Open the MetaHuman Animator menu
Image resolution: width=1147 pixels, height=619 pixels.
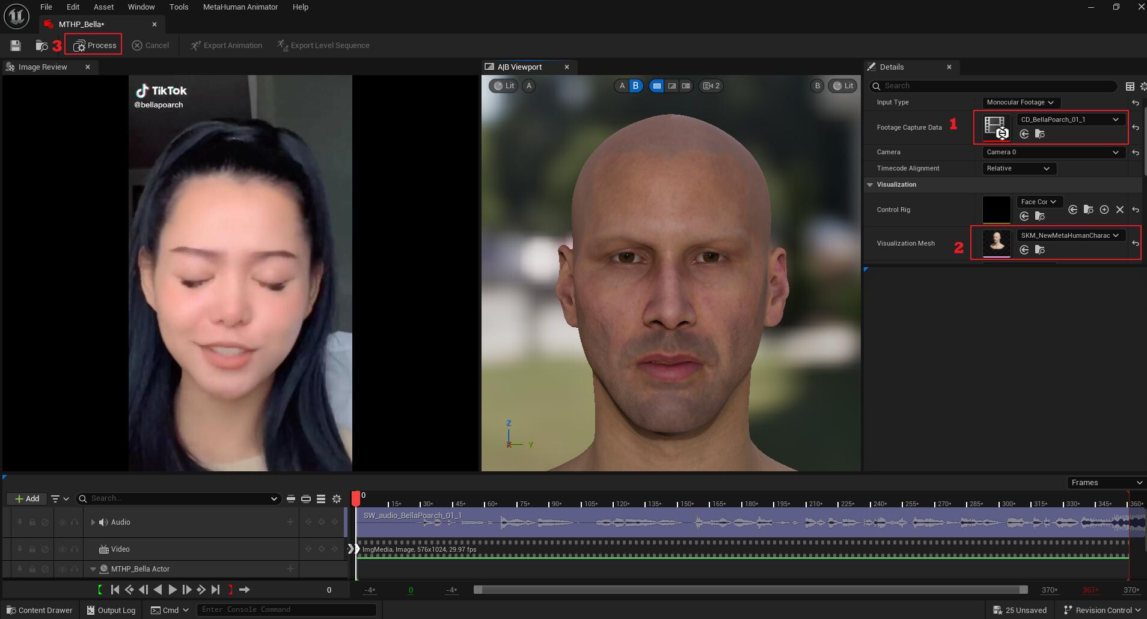pyautogui.click(x=240, y=7)
